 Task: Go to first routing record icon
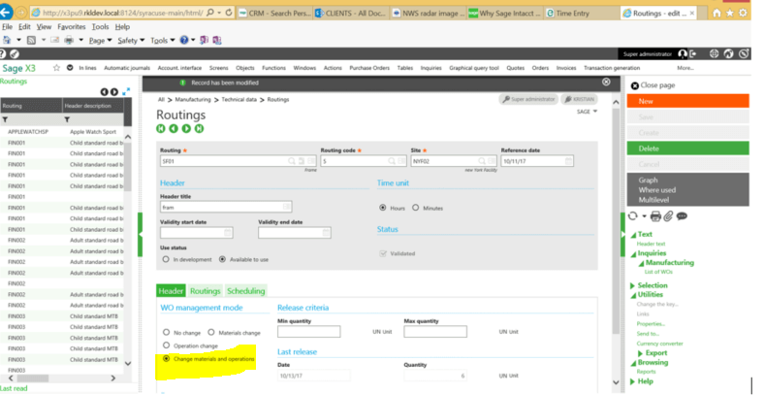pos(161,128)
